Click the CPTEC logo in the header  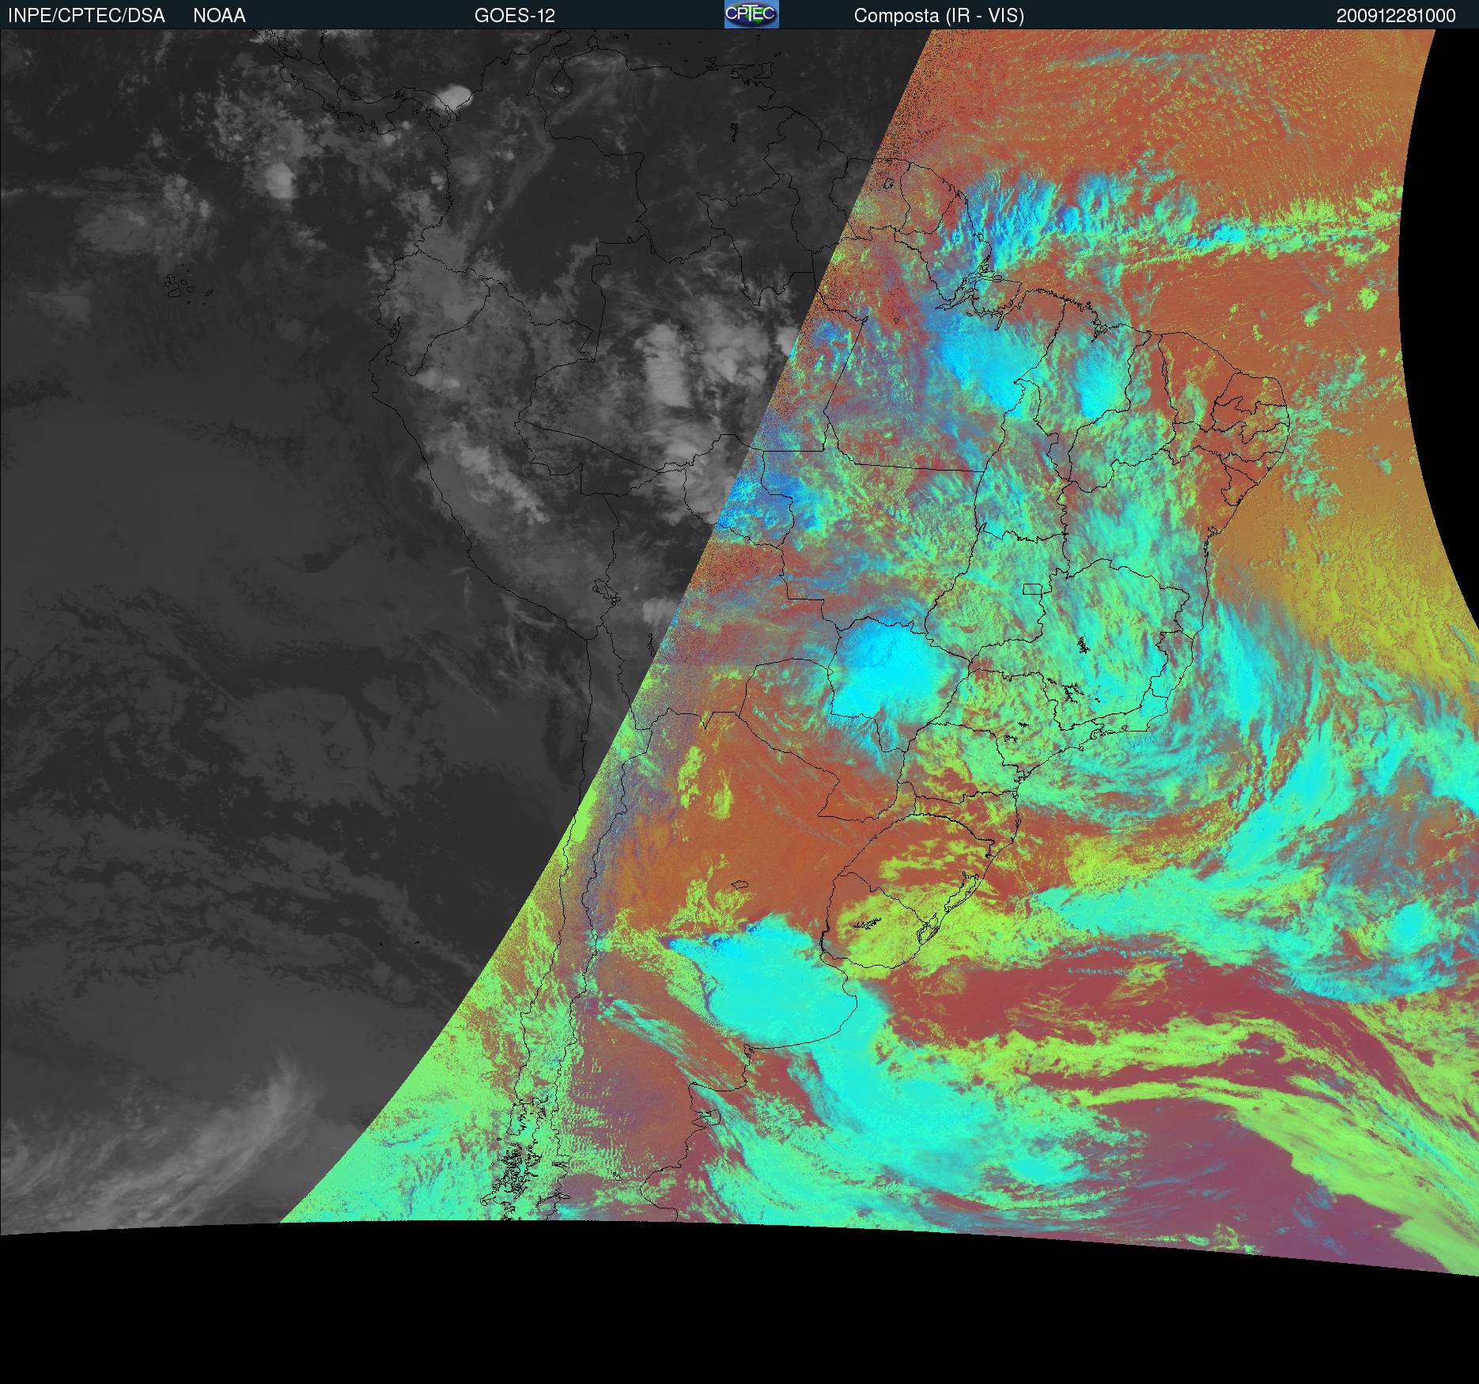click(x=751, y=14)
